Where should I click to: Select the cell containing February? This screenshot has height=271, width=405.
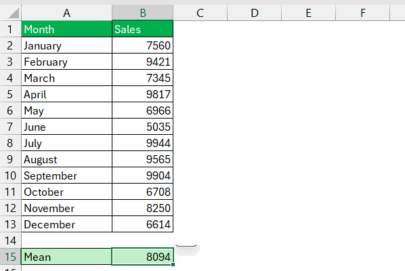[x=66, y=62]
